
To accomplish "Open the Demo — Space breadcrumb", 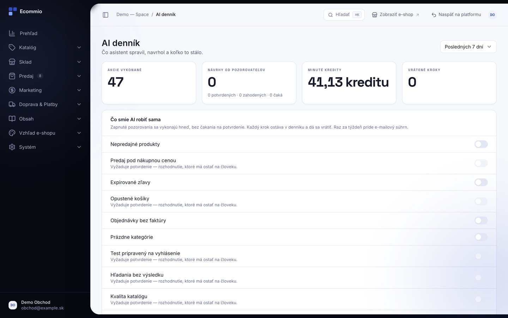I will click(132, 14).
